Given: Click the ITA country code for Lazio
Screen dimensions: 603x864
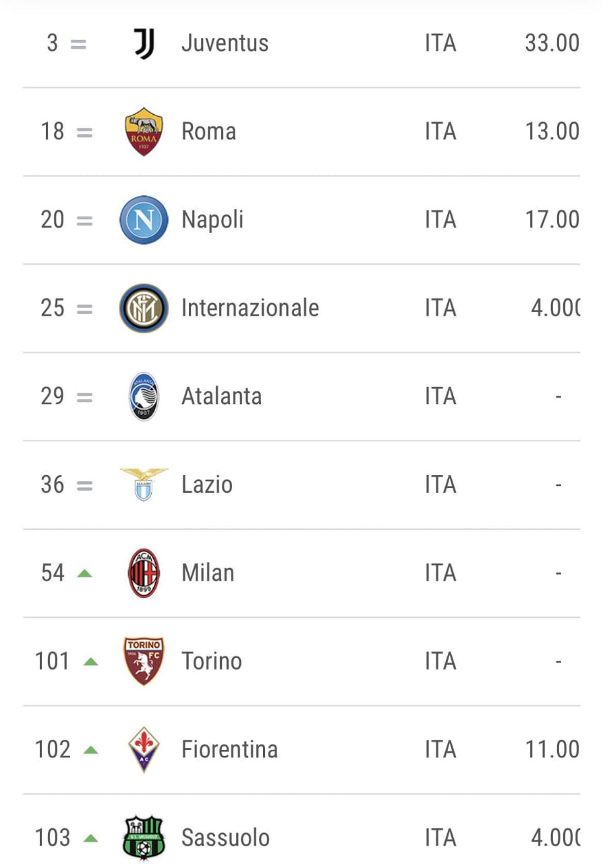Looking at the screenshot, I should point(440,485).
